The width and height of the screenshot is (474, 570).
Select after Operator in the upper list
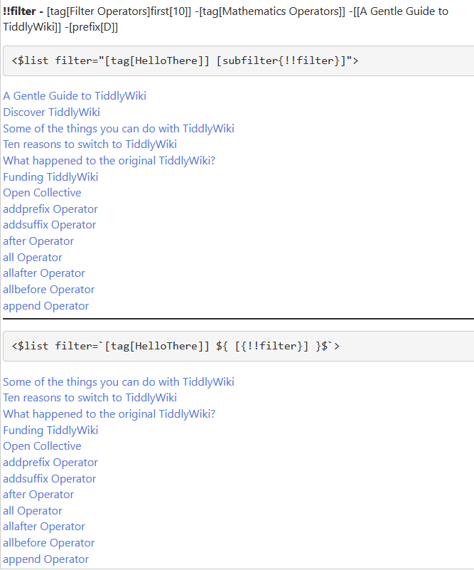coord(38,241)
